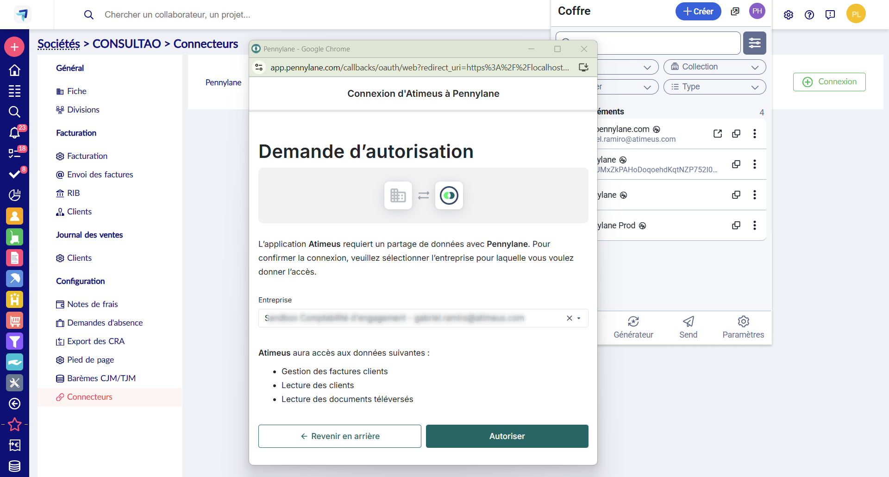The height and width of the screenshot is (477, 889).
Task: Open the Générateur tab in Coffre
Action: pyautogui.click(x=633, y=327)
